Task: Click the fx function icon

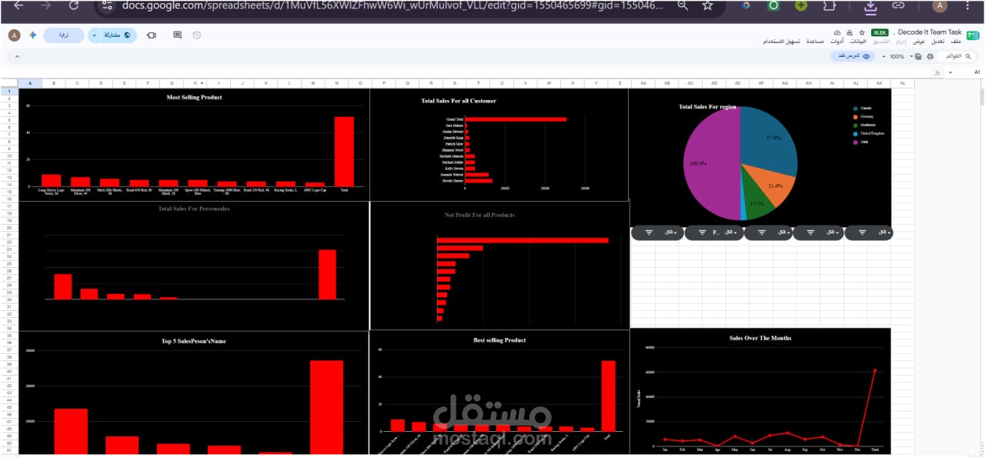Action: click(937, 72)
